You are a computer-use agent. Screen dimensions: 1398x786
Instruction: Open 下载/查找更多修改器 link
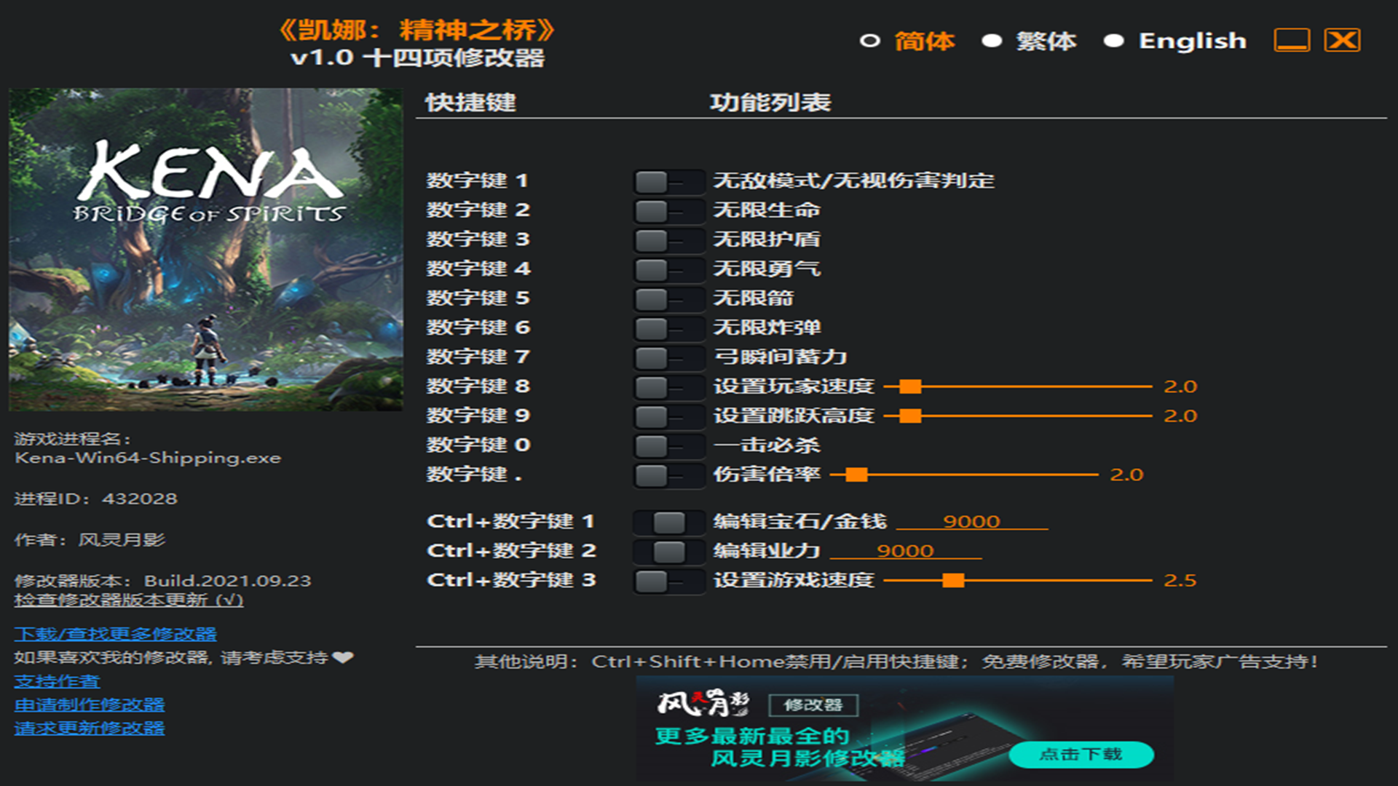115,634
